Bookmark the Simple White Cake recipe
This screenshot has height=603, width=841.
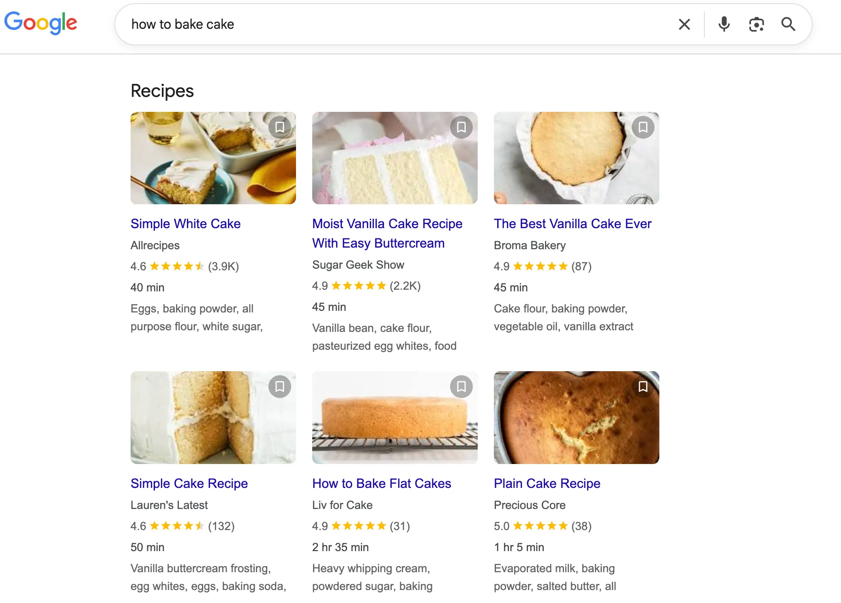[279, 127]
